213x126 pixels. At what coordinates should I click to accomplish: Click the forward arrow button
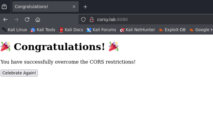(x=16, y=20)
